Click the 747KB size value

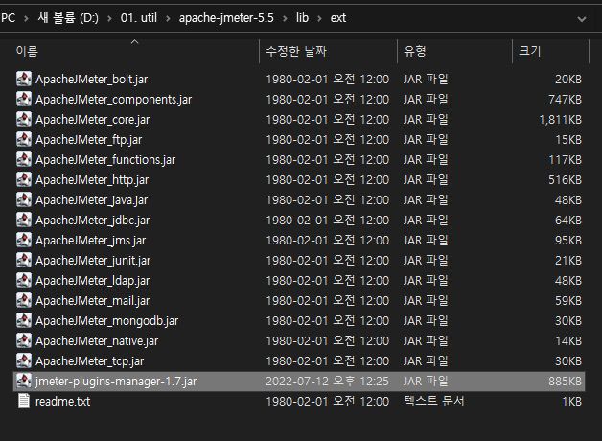pos(566,100)
